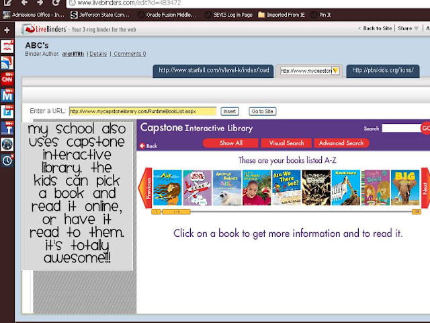
Task: Open the SEVIS Log in Page bookmark
Action: click(229, 15)
